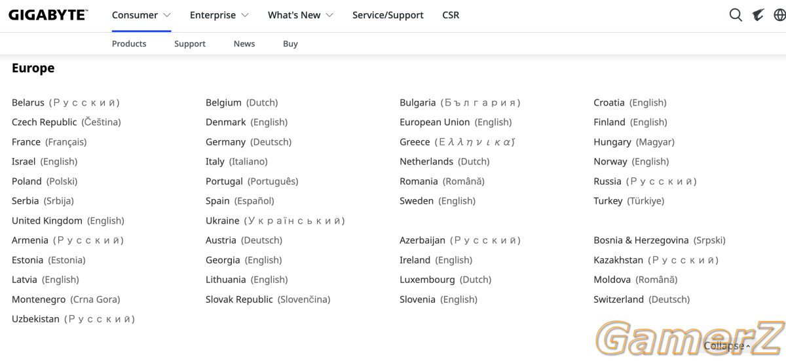Image resolution: width=786 pixels, height=361 pixels.
Task: Choose Bosnia & Herzegovina (Srpski) region
Action: pos(660,240)
